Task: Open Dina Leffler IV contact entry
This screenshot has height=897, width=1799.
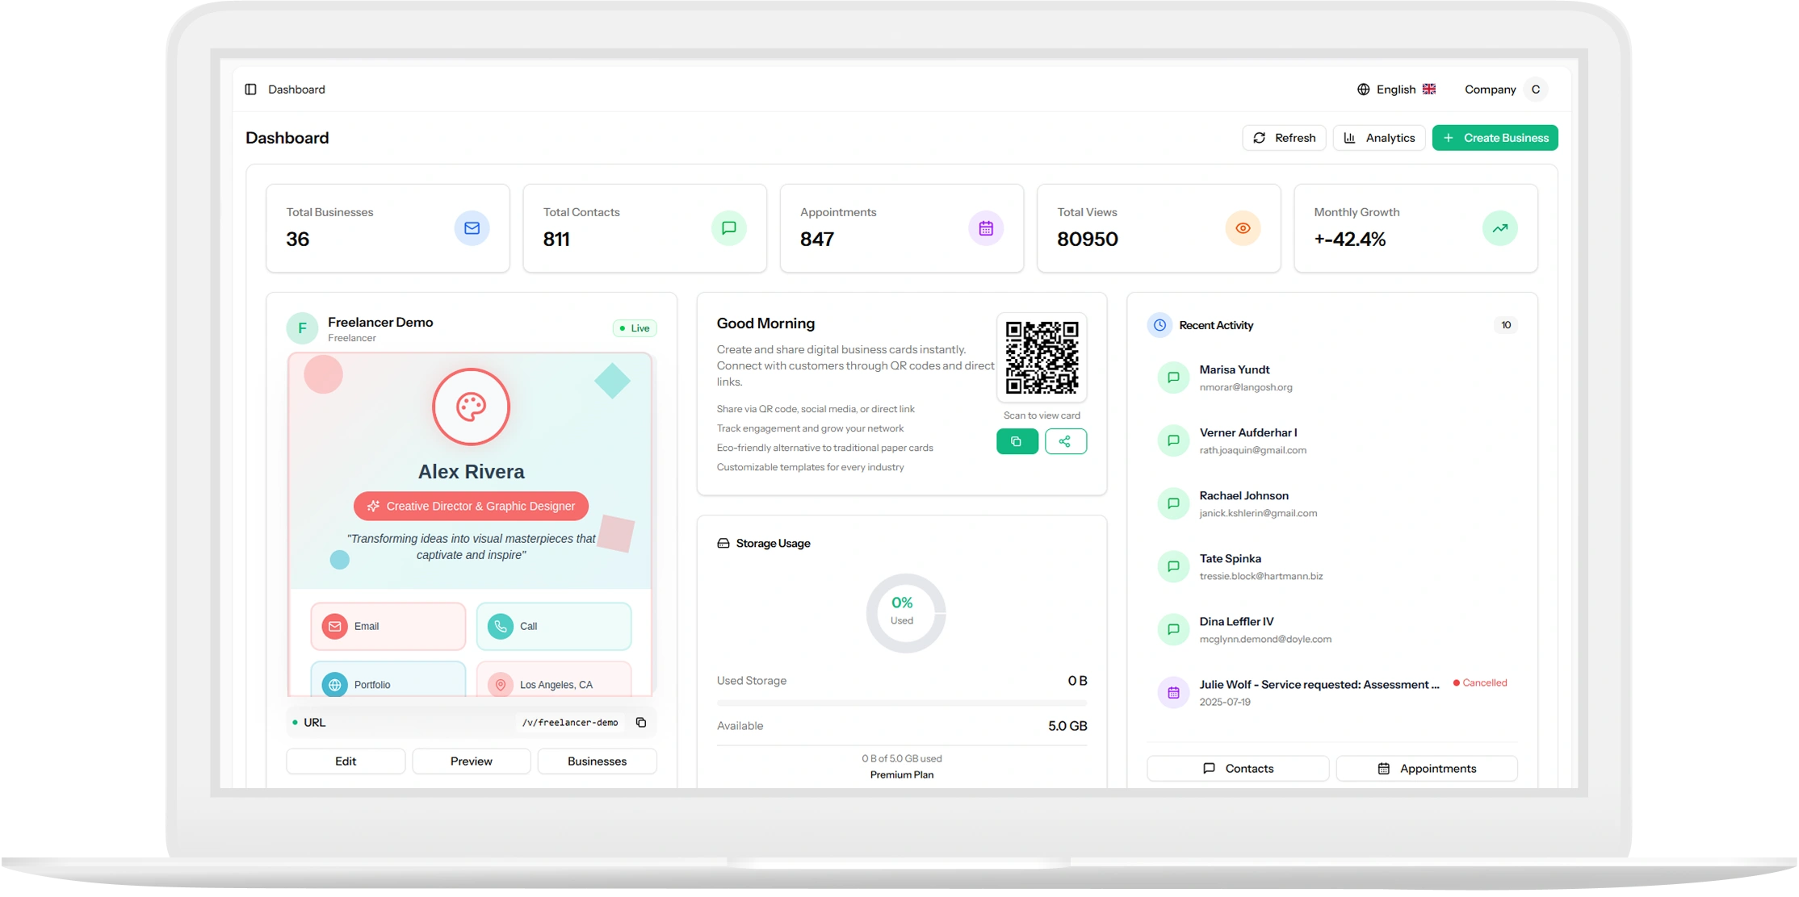Action: (x=1332, y=630)
